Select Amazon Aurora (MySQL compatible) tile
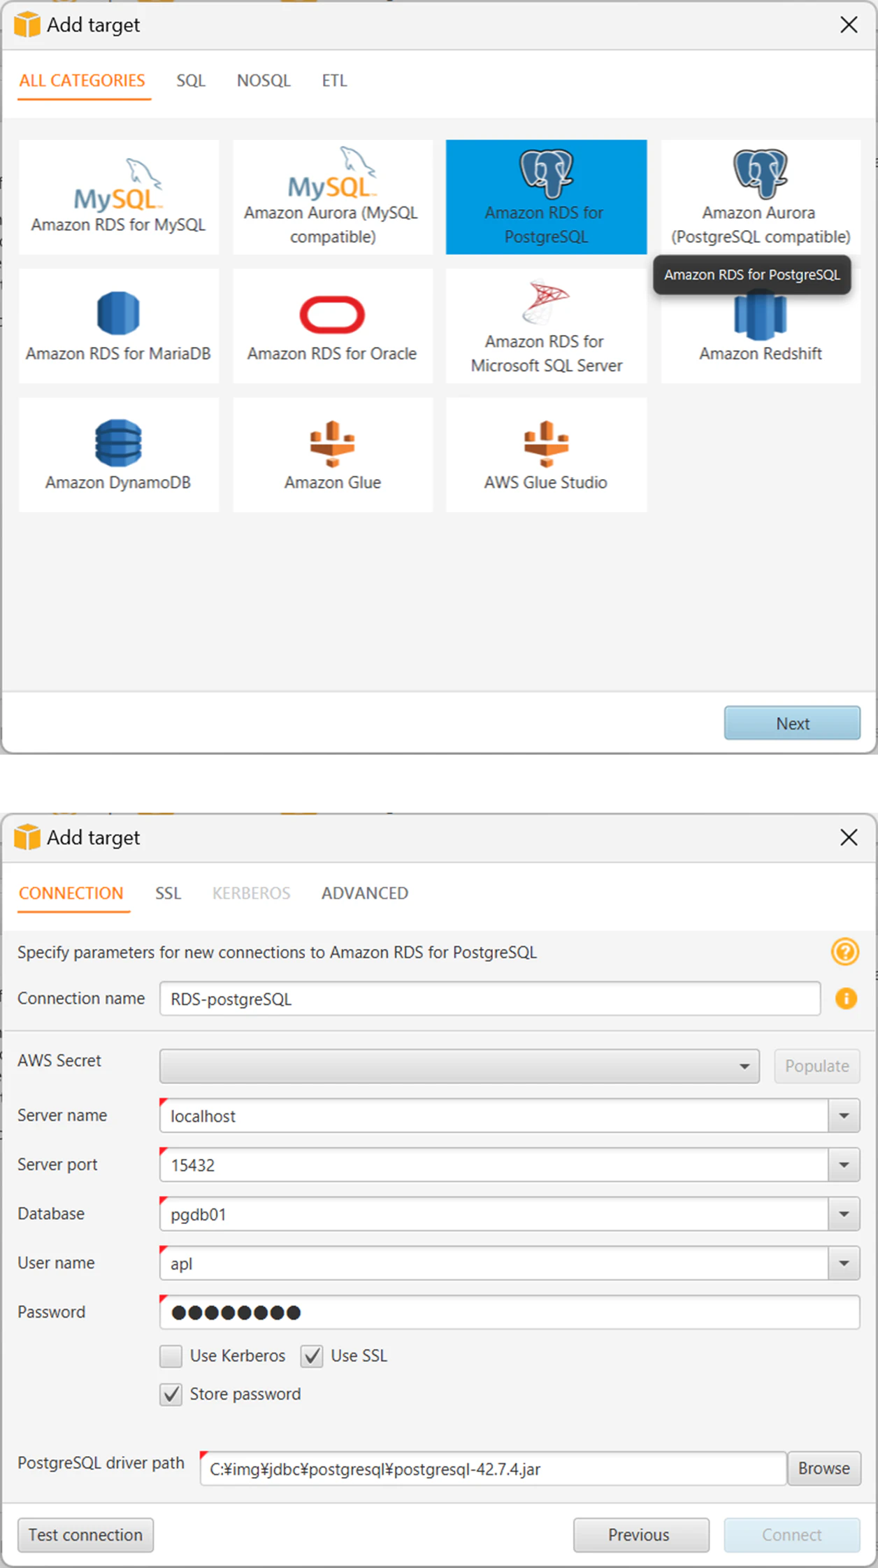The image size is (878, 1568). click(x=333, y=197)
